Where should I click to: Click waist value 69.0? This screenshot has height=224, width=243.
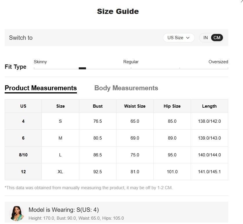(x=135, y=138)
